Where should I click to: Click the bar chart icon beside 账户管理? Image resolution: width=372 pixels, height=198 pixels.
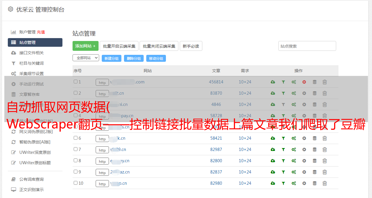13,32
